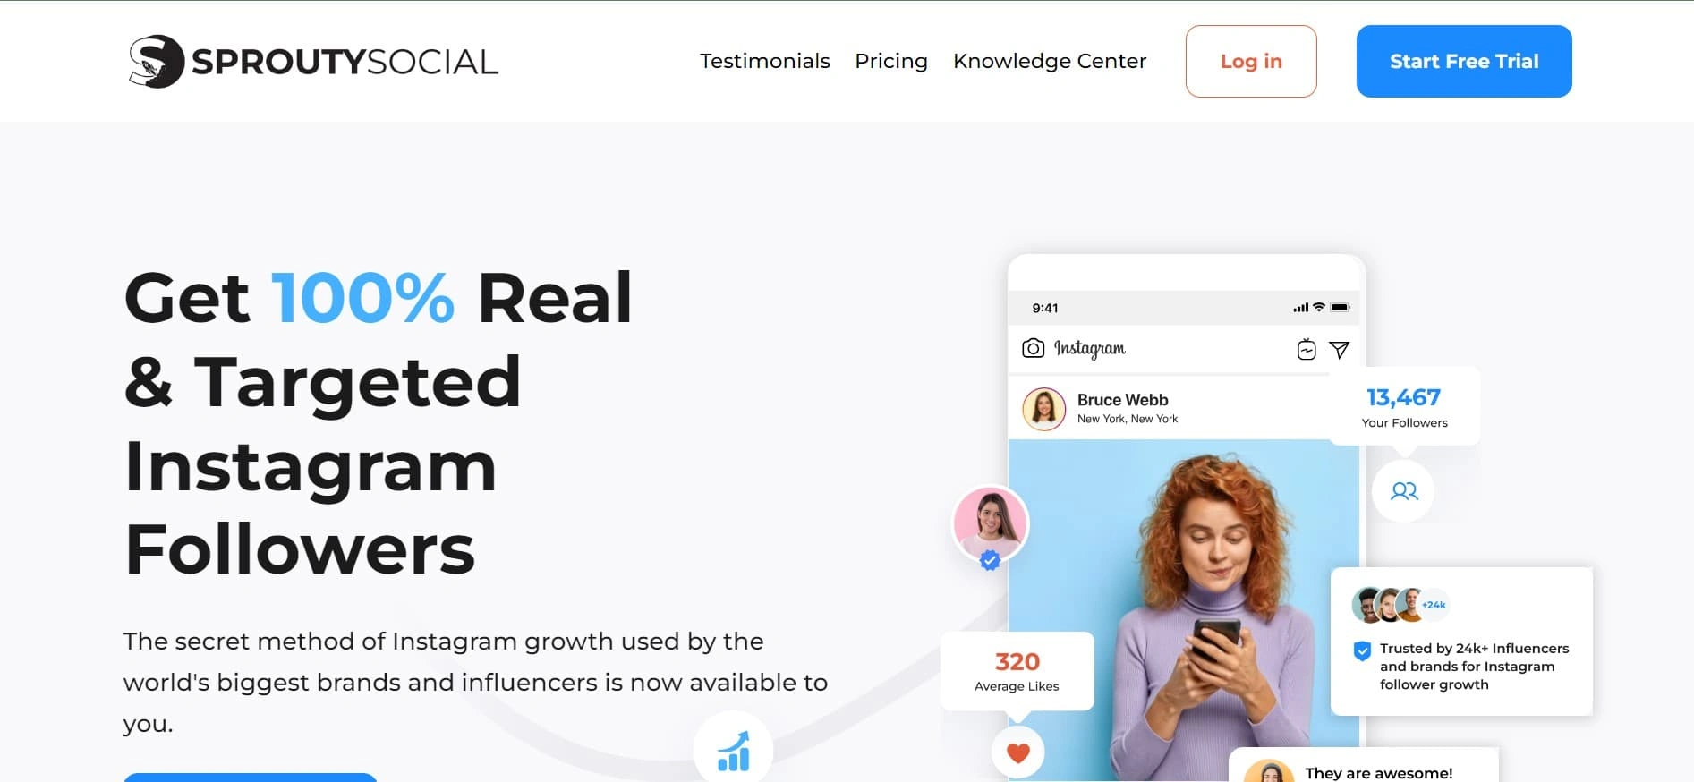Click the redhead woman photo in the phone mockup
The image size is (1694, 782).
coord(1183,610)
